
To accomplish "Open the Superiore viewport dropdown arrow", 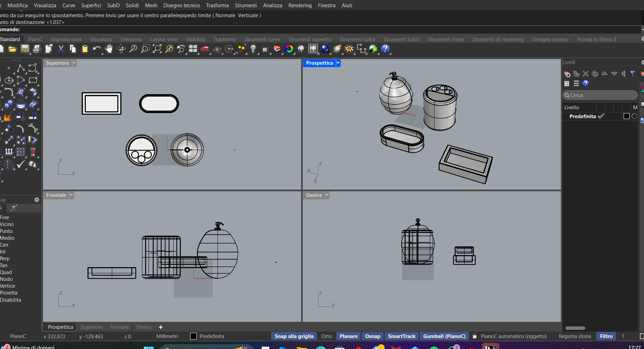I will tap(74, 63).
